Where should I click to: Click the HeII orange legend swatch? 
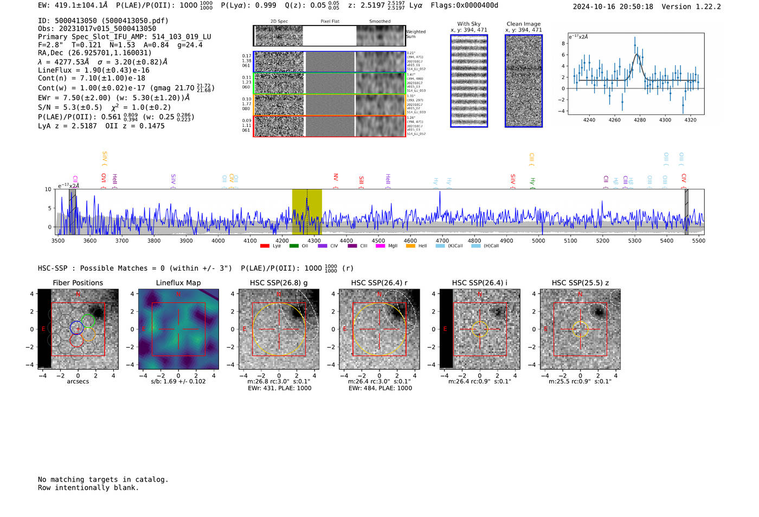(x=410, y=246)
